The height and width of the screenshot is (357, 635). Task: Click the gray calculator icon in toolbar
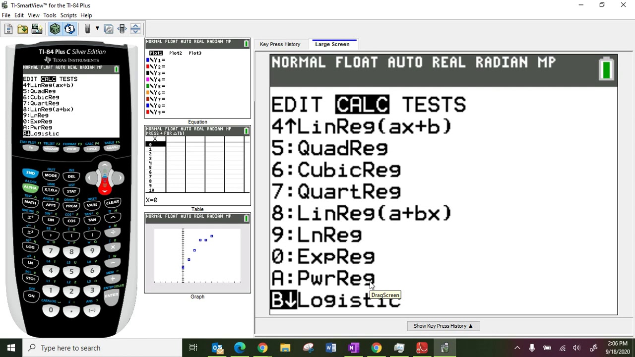click(87, 29)
